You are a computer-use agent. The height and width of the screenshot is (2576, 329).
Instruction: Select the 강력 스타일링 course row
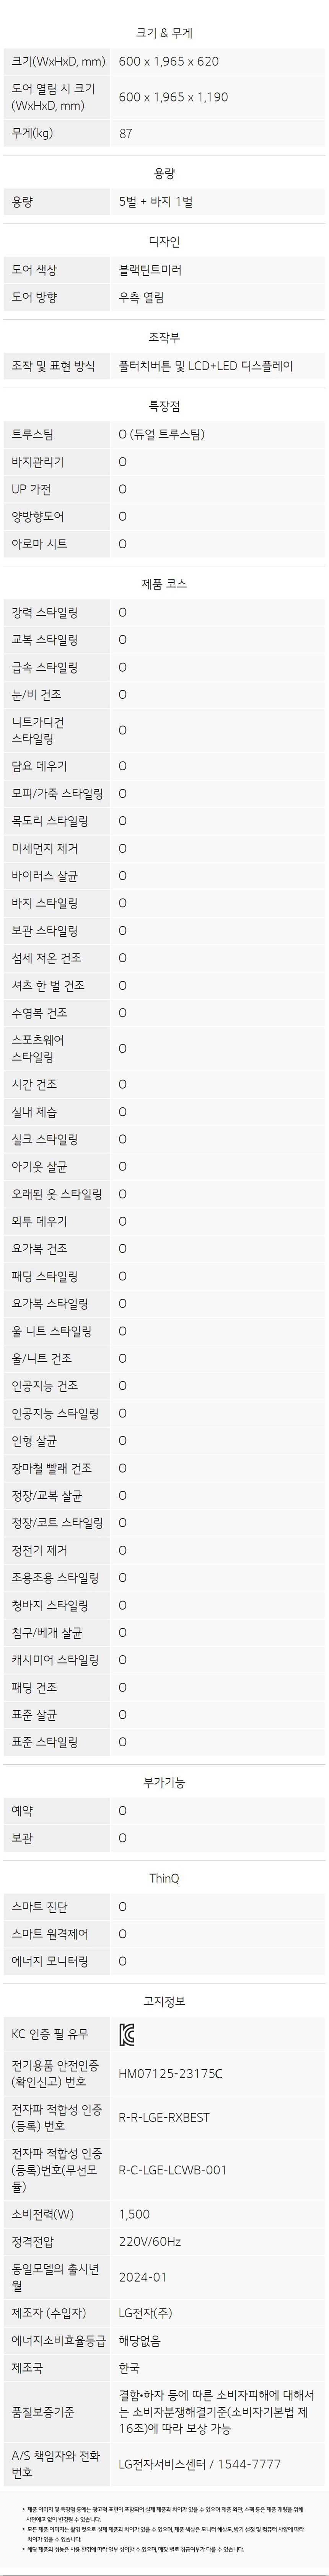pyautogui.click(x=164, y=612)
